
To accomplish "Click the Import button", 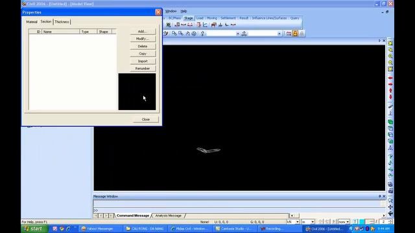I will coord(143,61).
